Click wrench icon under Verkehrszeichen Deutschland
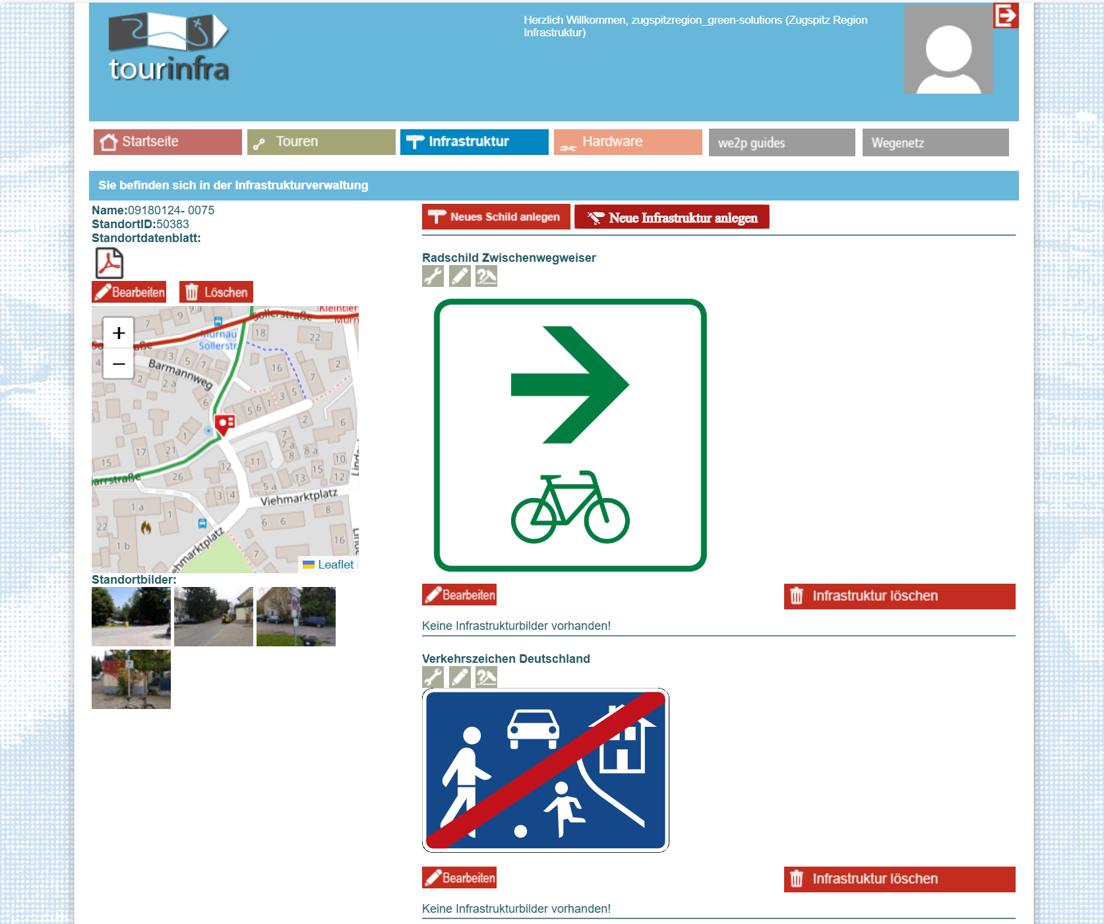 tap(433, 677)
